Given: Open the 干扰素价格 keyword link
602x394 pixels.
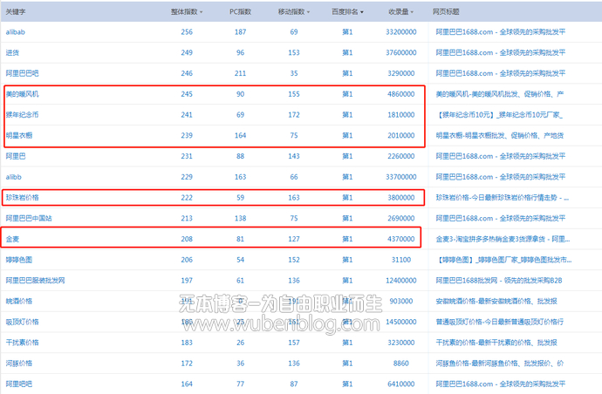Looking at the screenshot, I should point(23,343).
